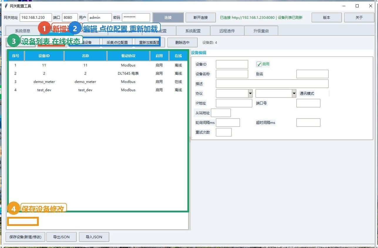The height and width of the screenshot is (248, 378).
Task: Go to the 升级重启 tab
Action: 261,31
